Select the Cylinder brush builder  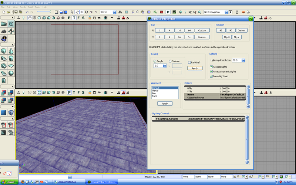(11, 58)
